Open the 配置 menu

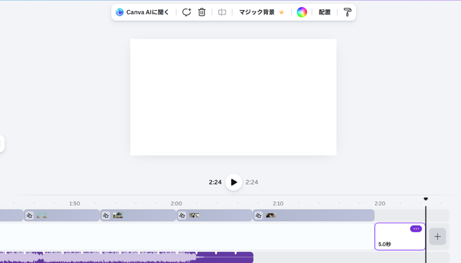coord(325,12)
